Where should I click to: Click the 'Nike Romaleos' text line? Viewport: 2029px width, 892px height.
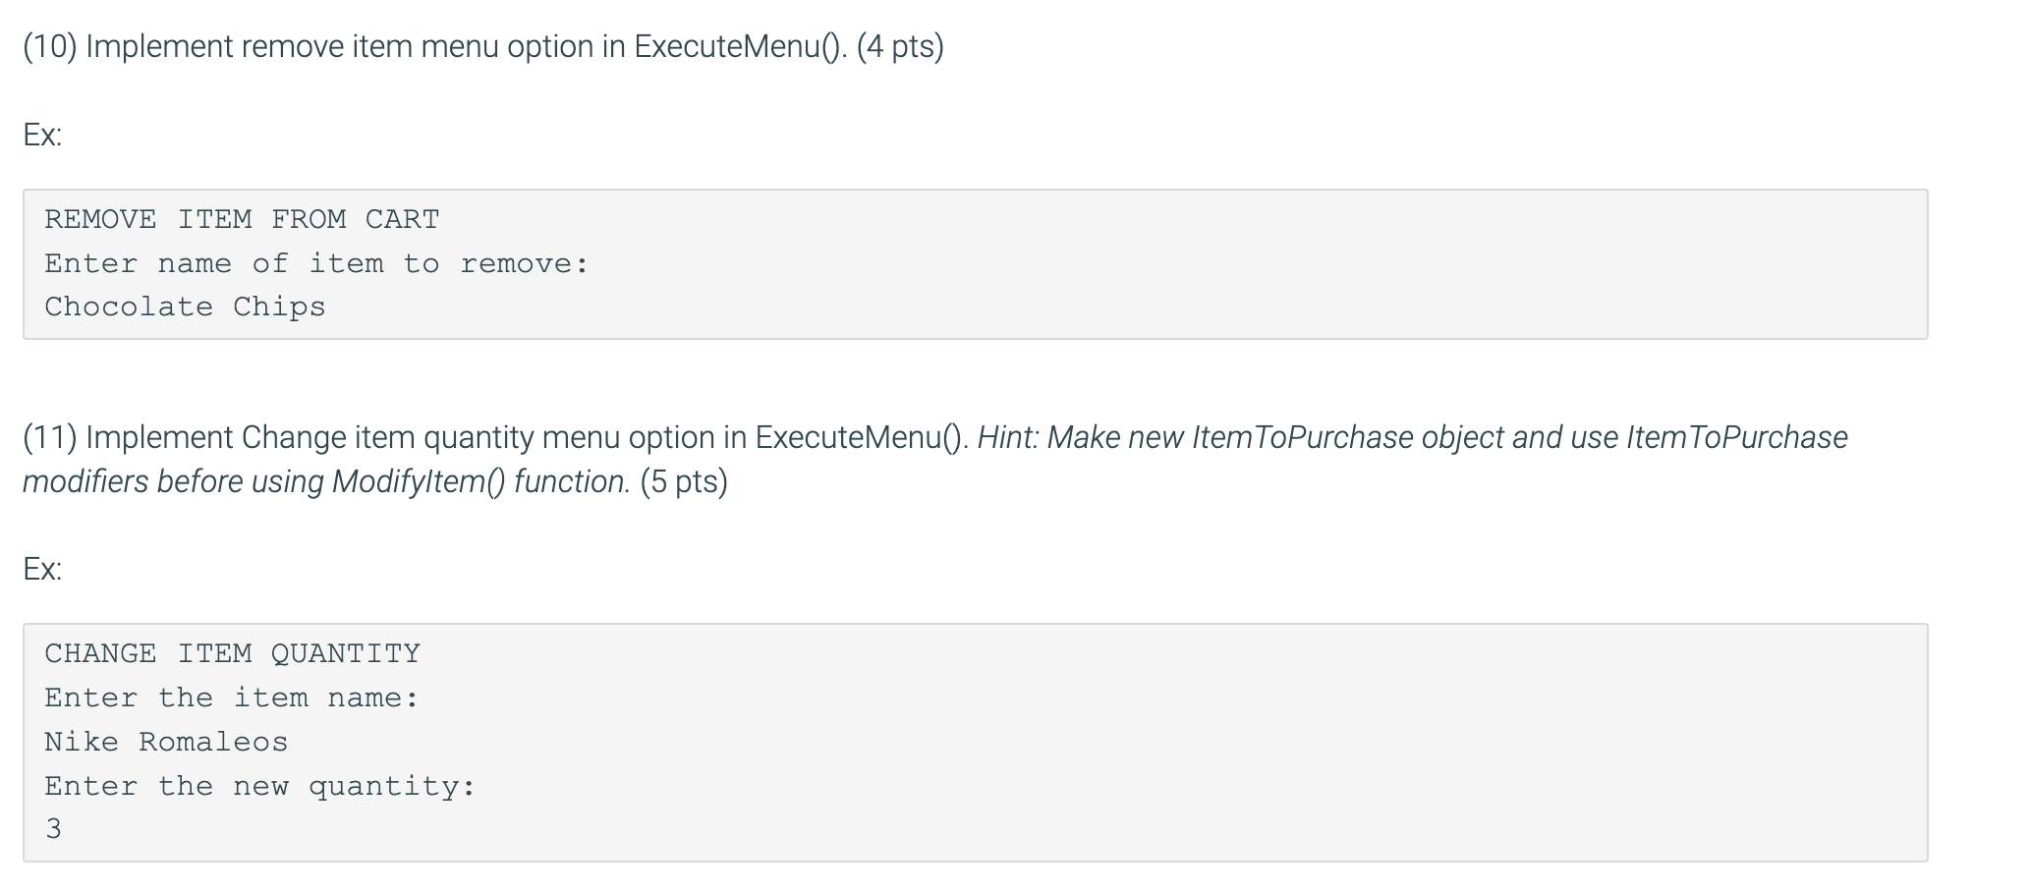click(166, 742)
